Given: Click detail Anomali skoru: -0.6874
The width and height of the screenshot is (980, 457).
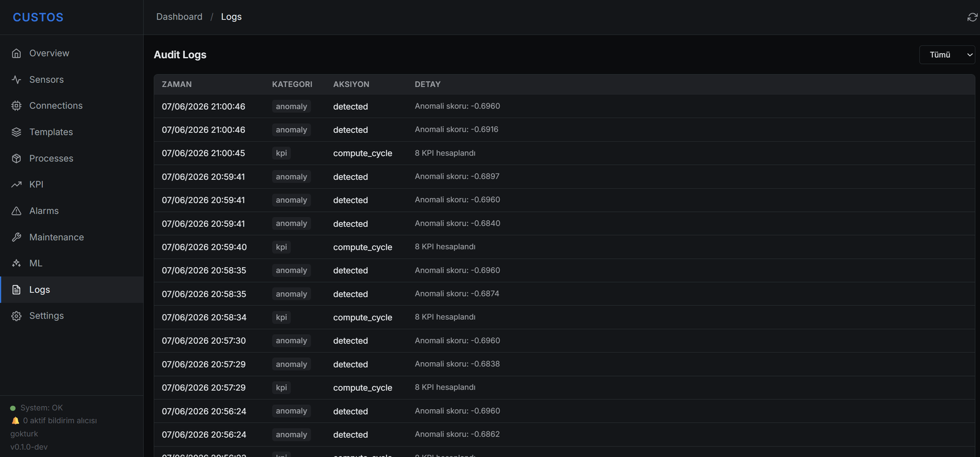Looking at the screenshot, I should point(457,294).
